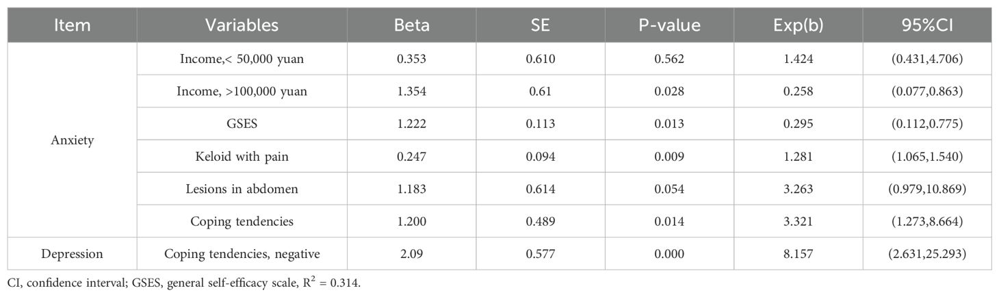Click the 'Income, >100,000 yuan' variable cell
Screen dimensions: 999x297
click(x=242, y=92)
